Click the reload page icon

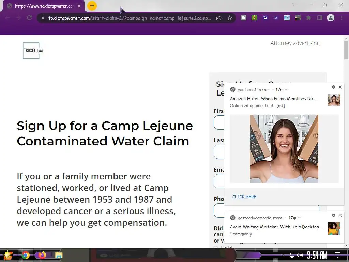29,18
